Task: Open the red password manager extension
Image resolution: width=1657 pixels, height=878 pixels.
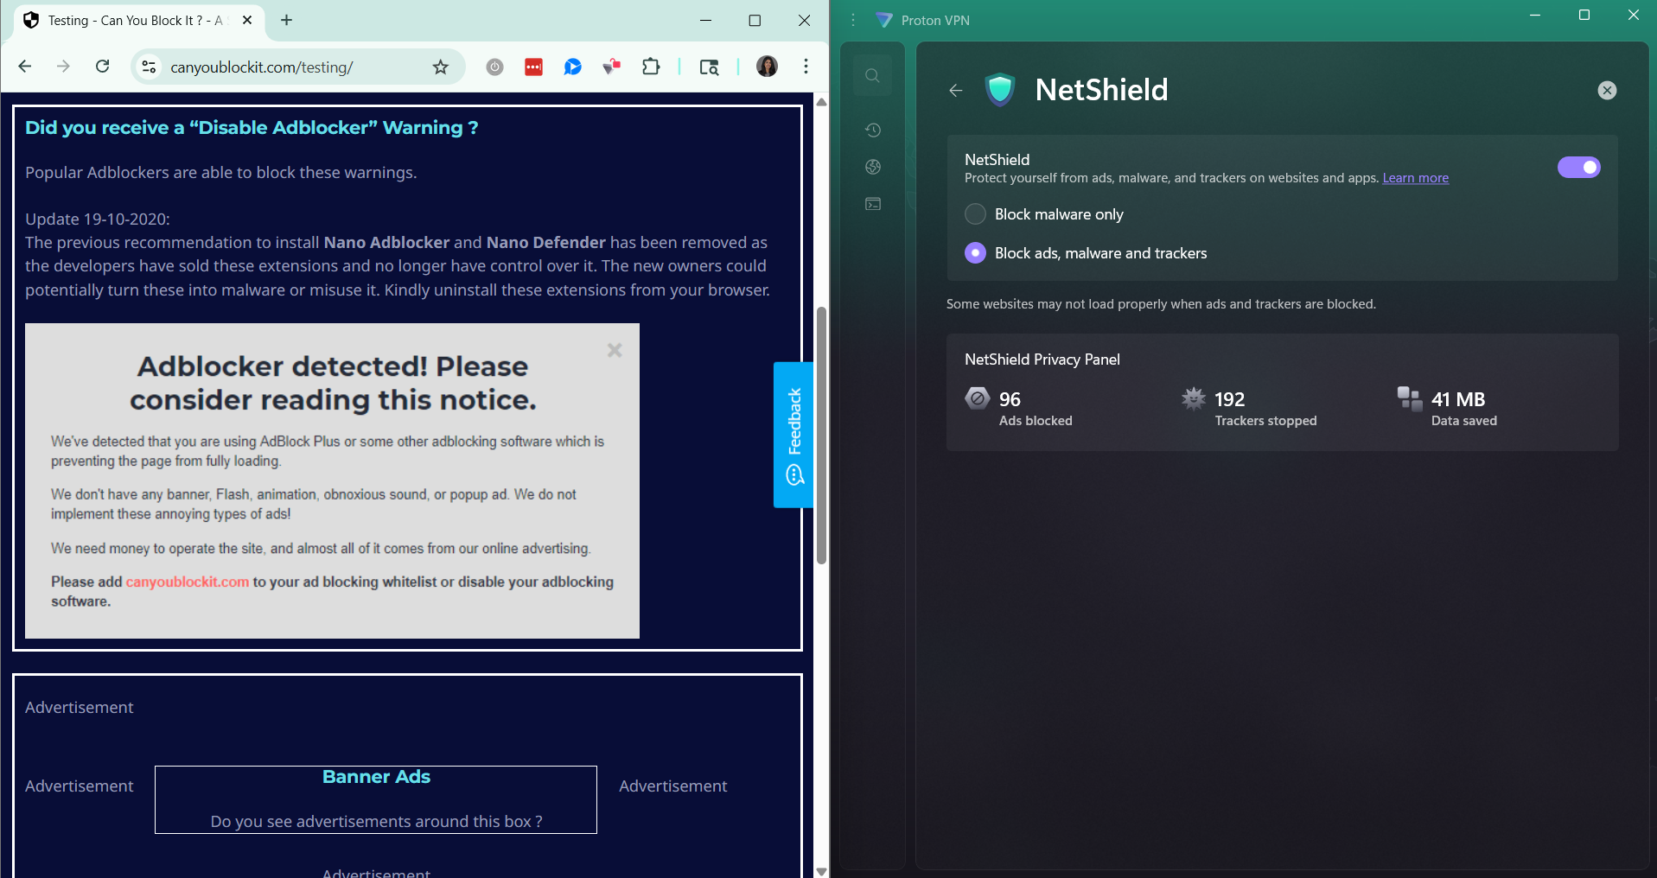Action: 533,67
